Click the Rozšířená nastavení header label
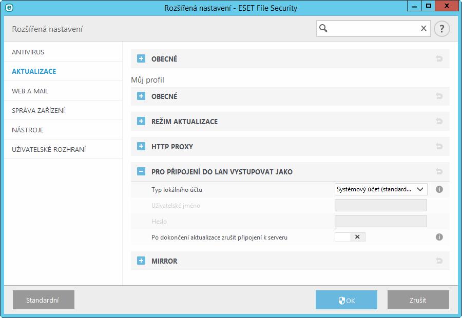The image size is (462, 318). [47, 29]
